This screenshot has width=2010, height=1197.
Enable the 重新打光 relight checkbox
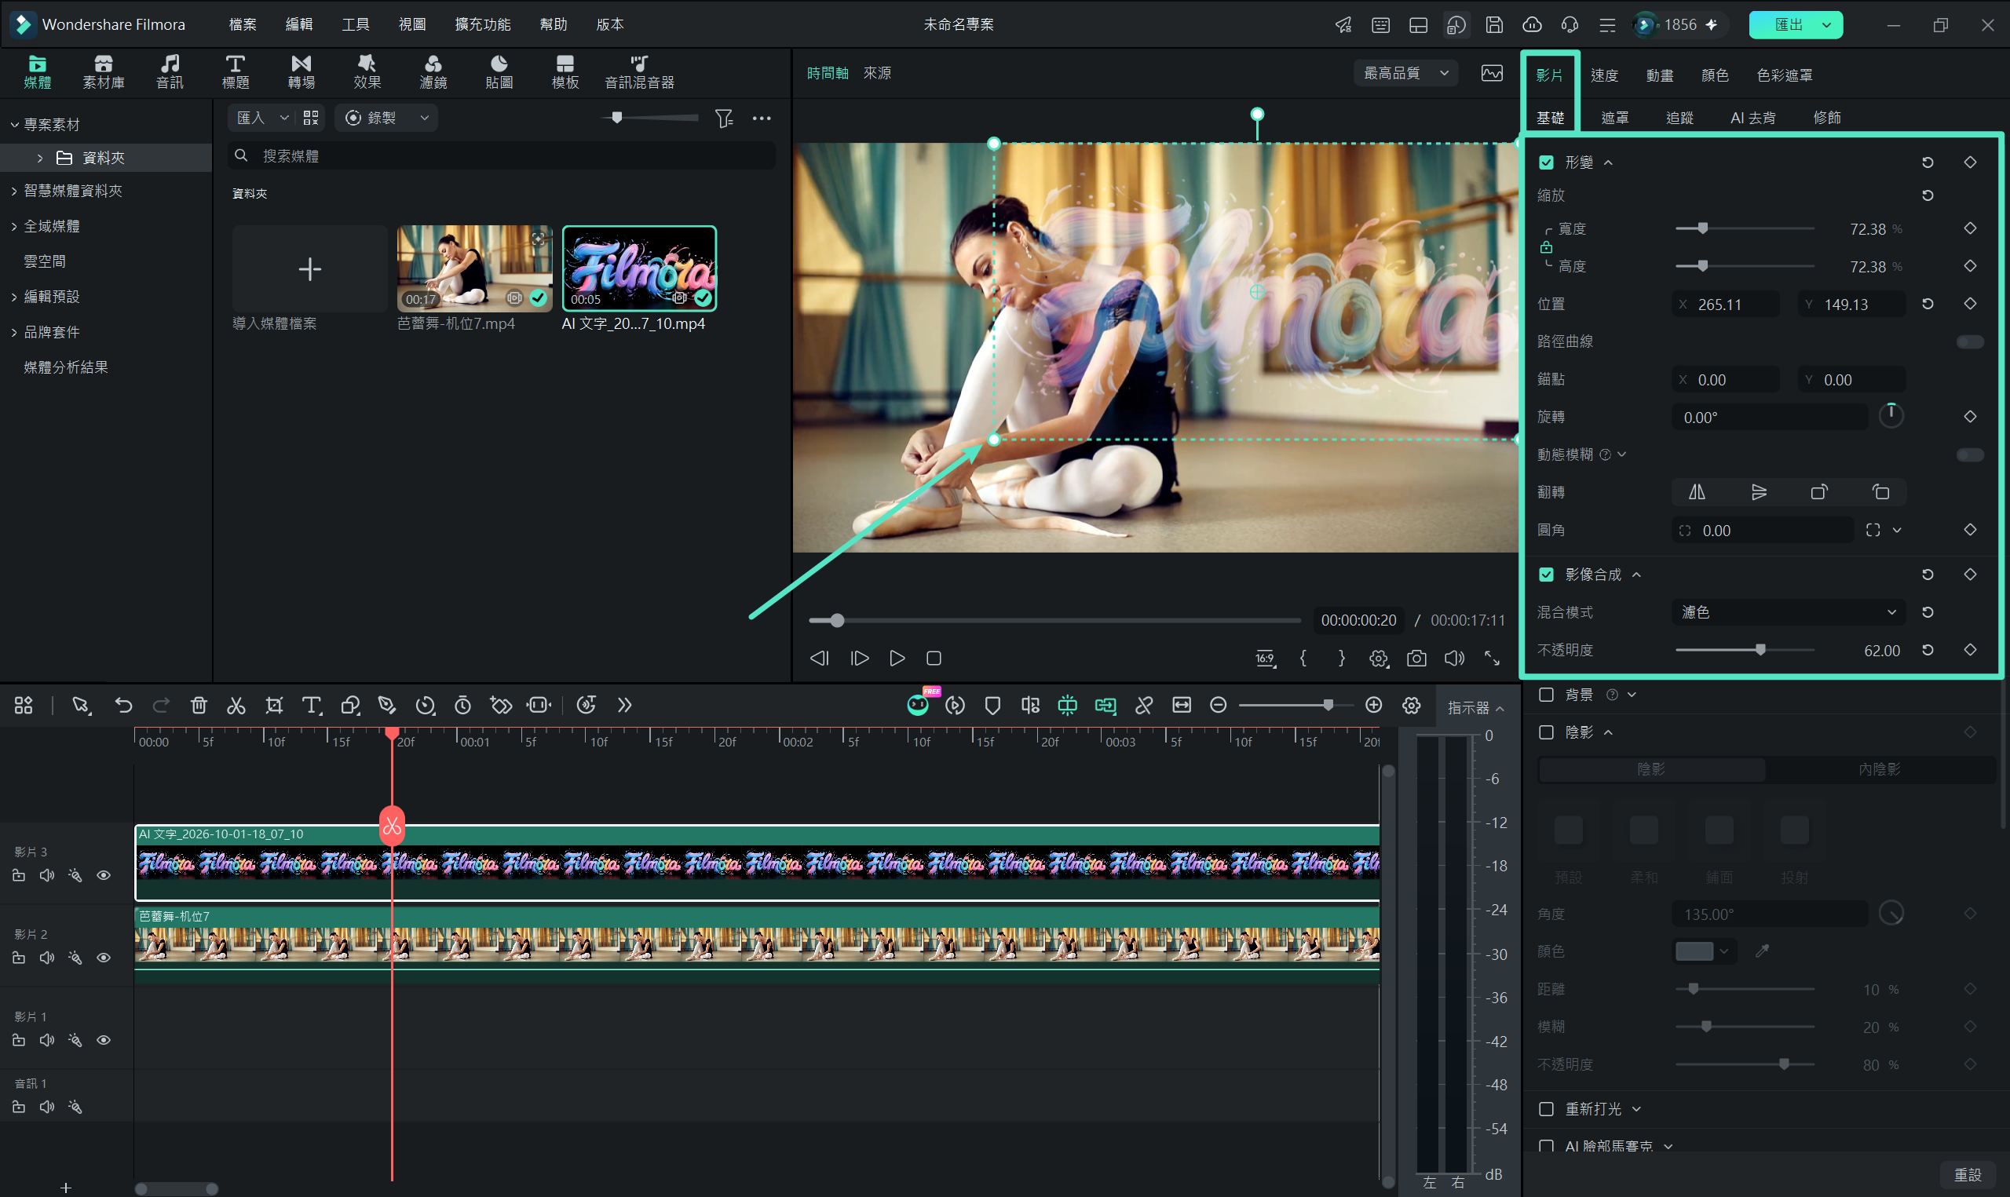[1546, 1109]
